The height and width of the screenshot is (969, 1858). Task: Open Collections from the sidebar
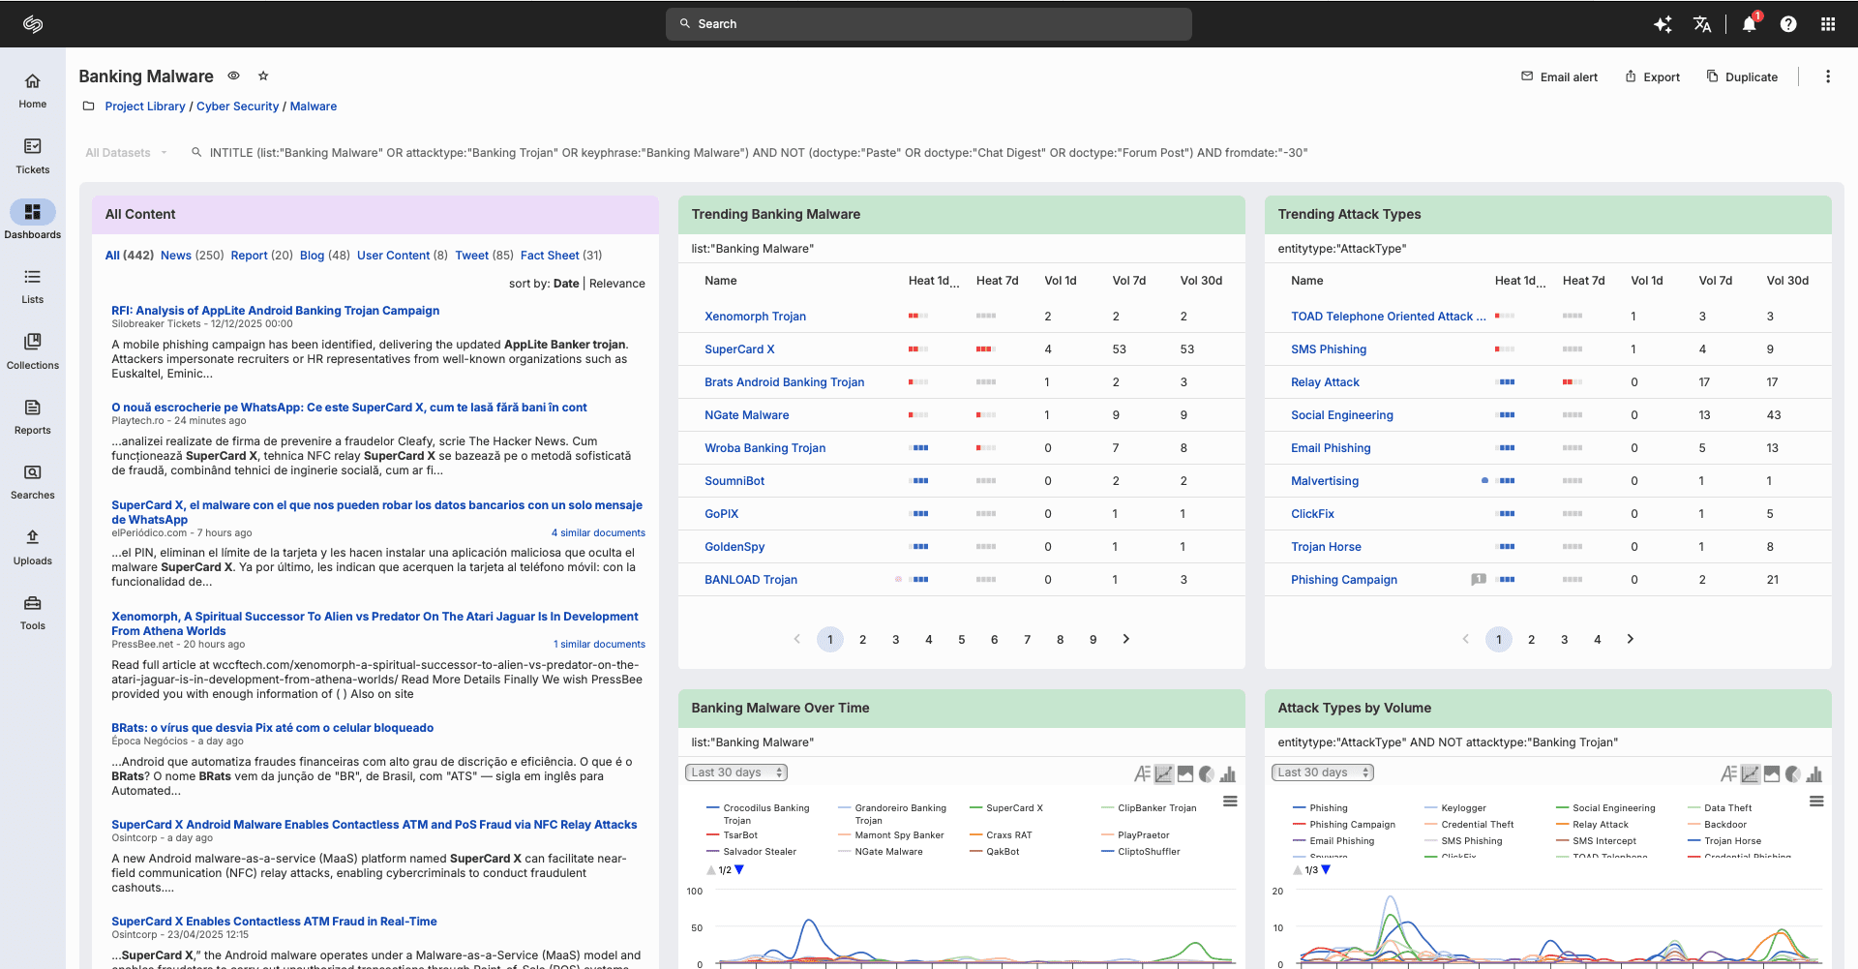tap(33, 351)
